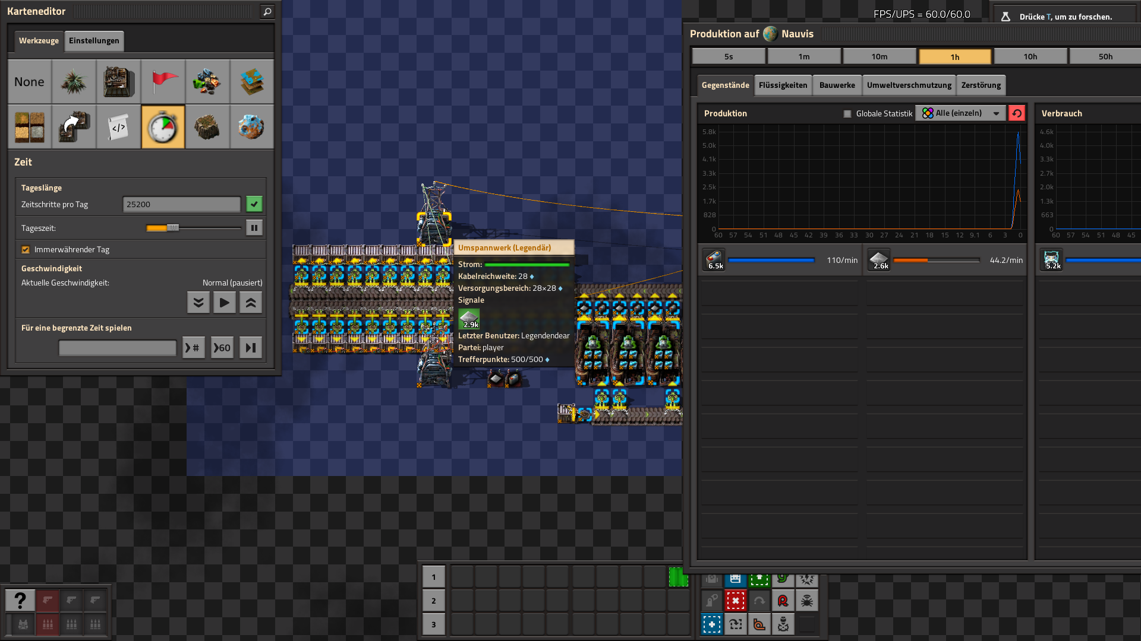Set time range to 50h
Viewport: 1141px width, 641px height.
coord(1105,56)
